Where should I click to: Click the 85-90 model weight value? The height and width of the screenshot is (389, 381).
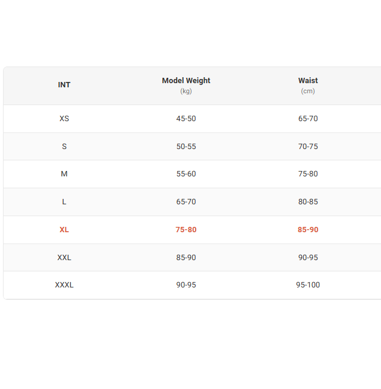pos(186,258)
